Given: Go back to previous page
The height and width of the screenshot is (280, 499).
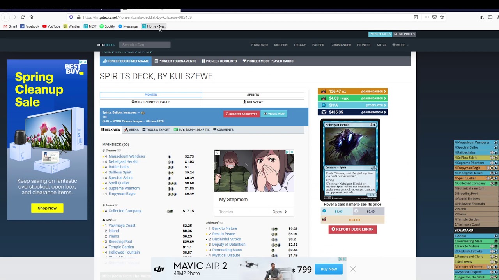Looking at the screenshot, I should (x=5, y=17).
